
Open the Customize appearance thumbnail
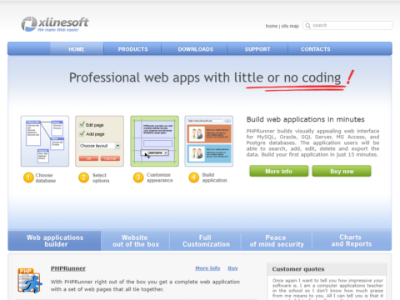[154, 141]
